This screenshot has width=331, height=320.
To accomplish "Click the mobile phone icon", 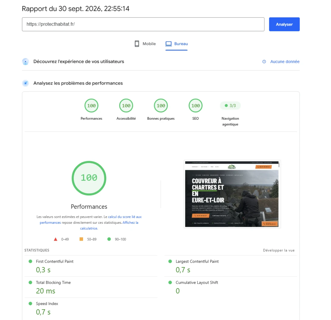I will (x=137, y=44).
